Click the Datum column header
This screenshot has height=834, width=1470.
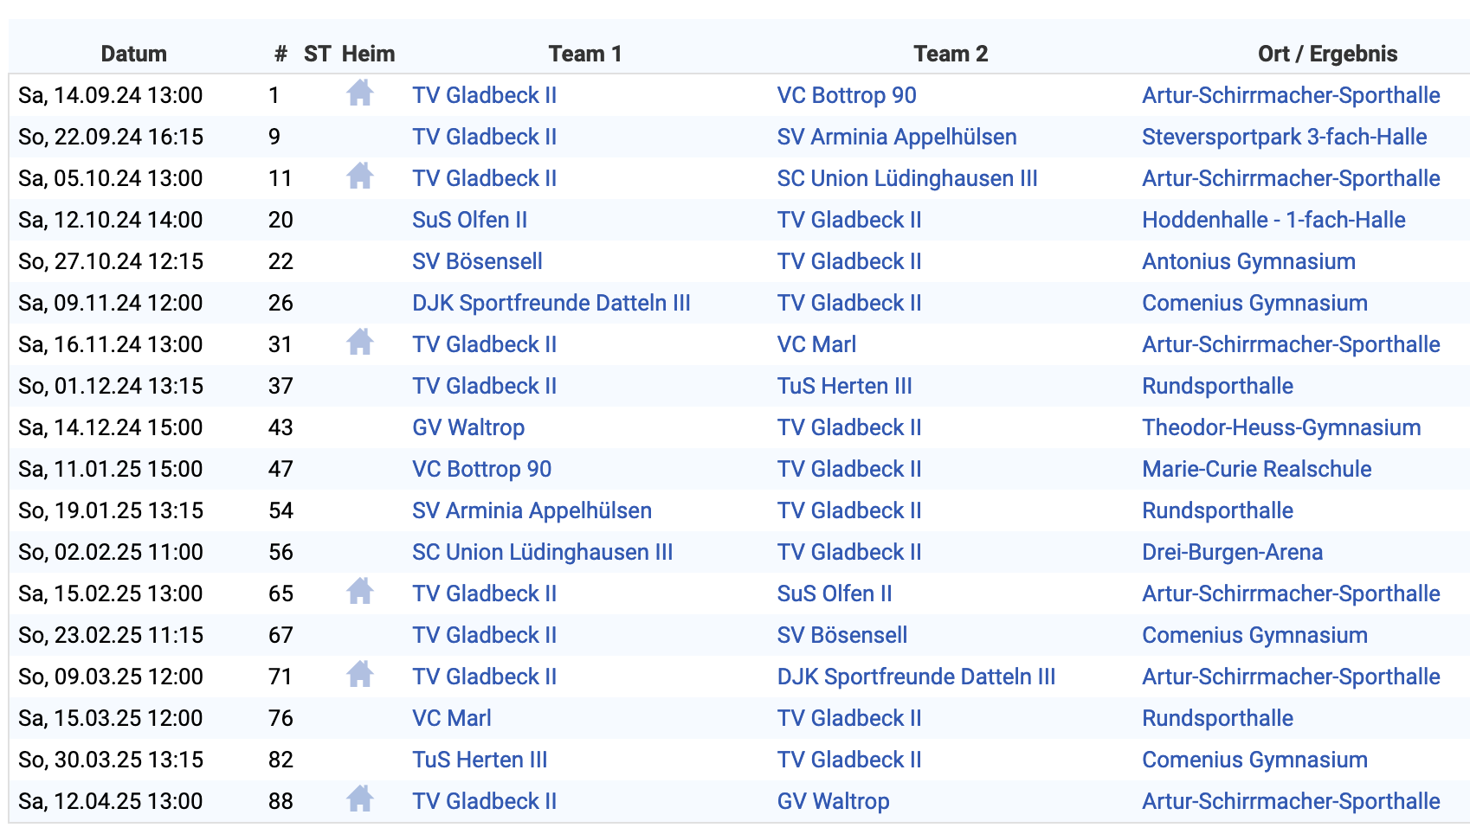coord(133,54)
